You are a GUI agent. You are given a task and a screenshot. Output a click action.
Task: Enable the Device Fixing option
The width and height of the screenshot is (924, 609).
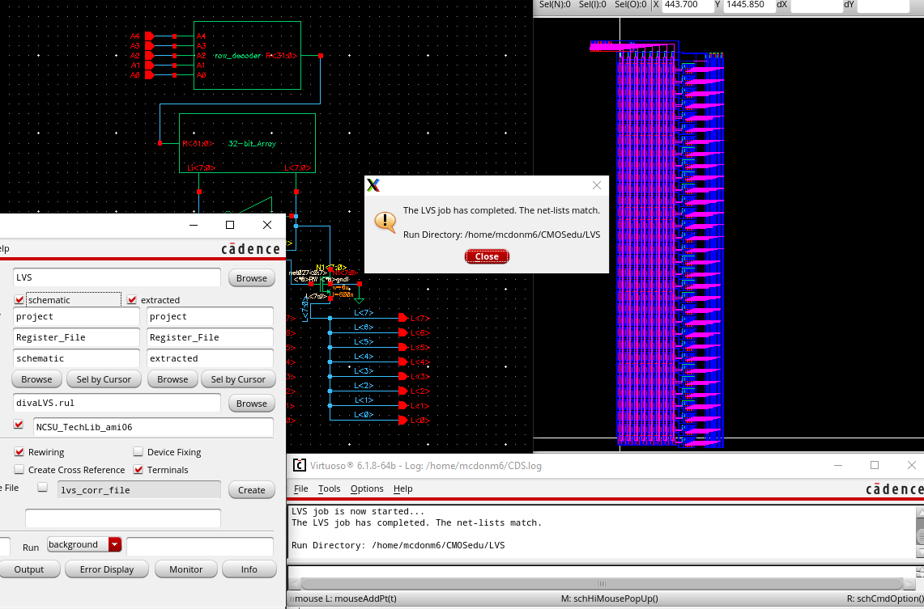(x=138, y=452)
